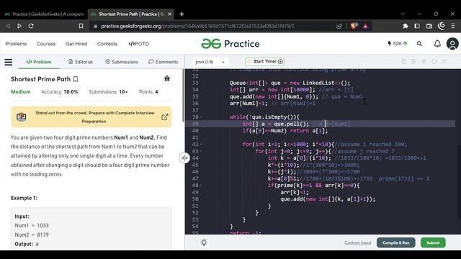
Task: Click the panel splitter handle
Action: coord(184,158)
